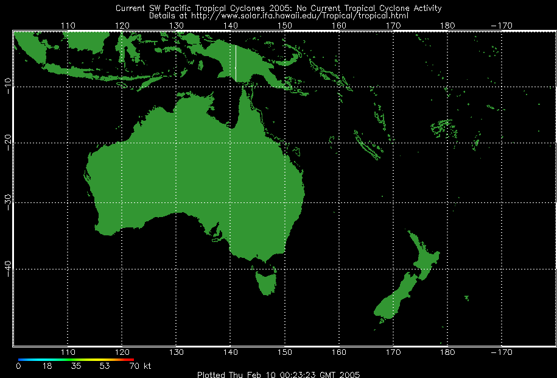Click Tasmania island south of Australia
Screen dimensions: 557x378
pyautogui.click(x=265, y=283)
